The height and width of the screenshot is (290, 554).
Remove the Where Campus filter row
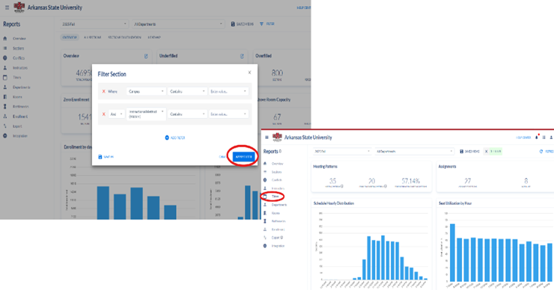tap(103, 91)
